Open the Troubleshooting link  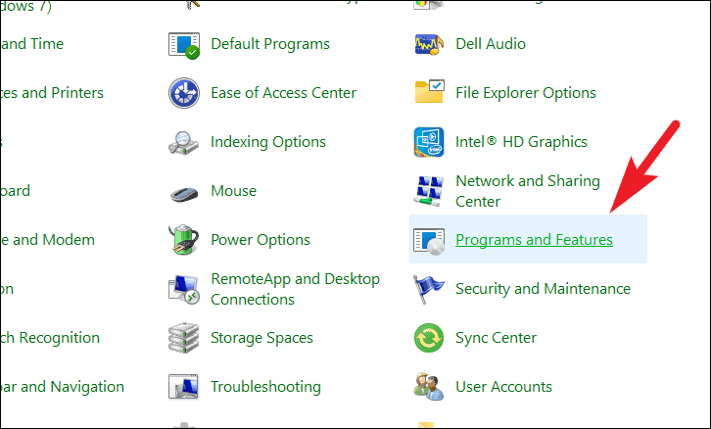point(265,387)
